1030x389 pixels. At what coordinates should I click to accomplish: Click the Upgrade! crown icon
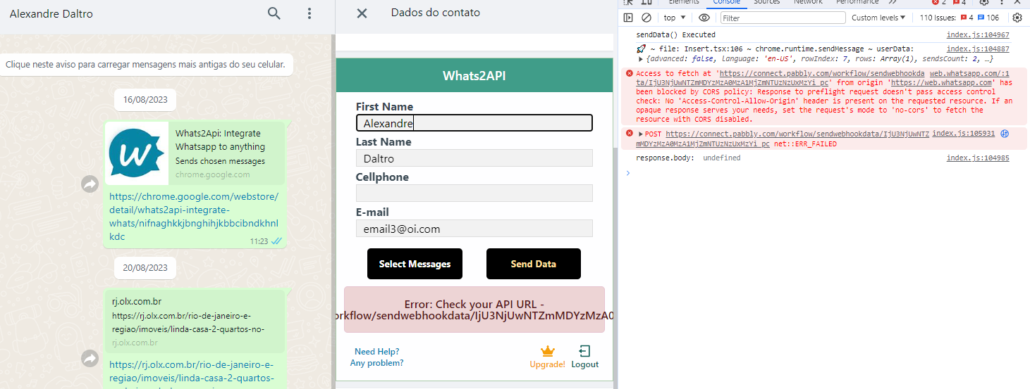(548, 351)
